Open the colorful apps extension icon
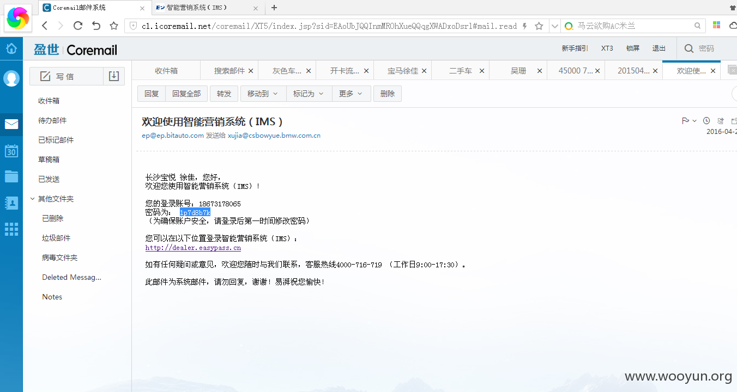The height and width of the screenshot is (392, 737). coord(717,26)
